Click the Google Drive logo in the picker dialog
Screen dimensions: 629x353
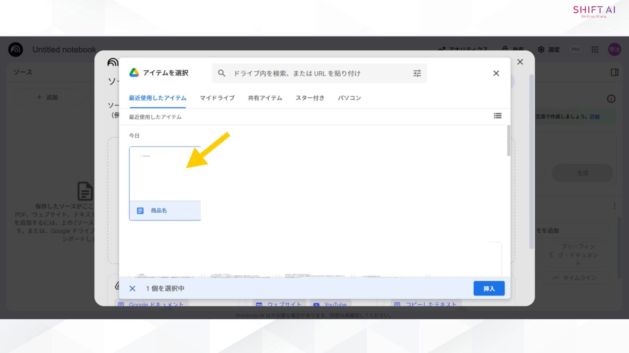coord(135,73)
